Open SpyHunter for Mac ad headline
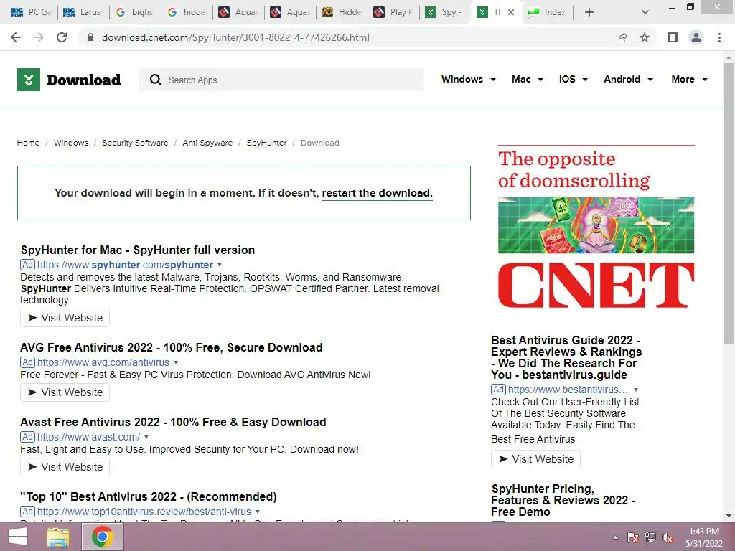This screenshot has width=735, height=551. [x=137, y=250]
